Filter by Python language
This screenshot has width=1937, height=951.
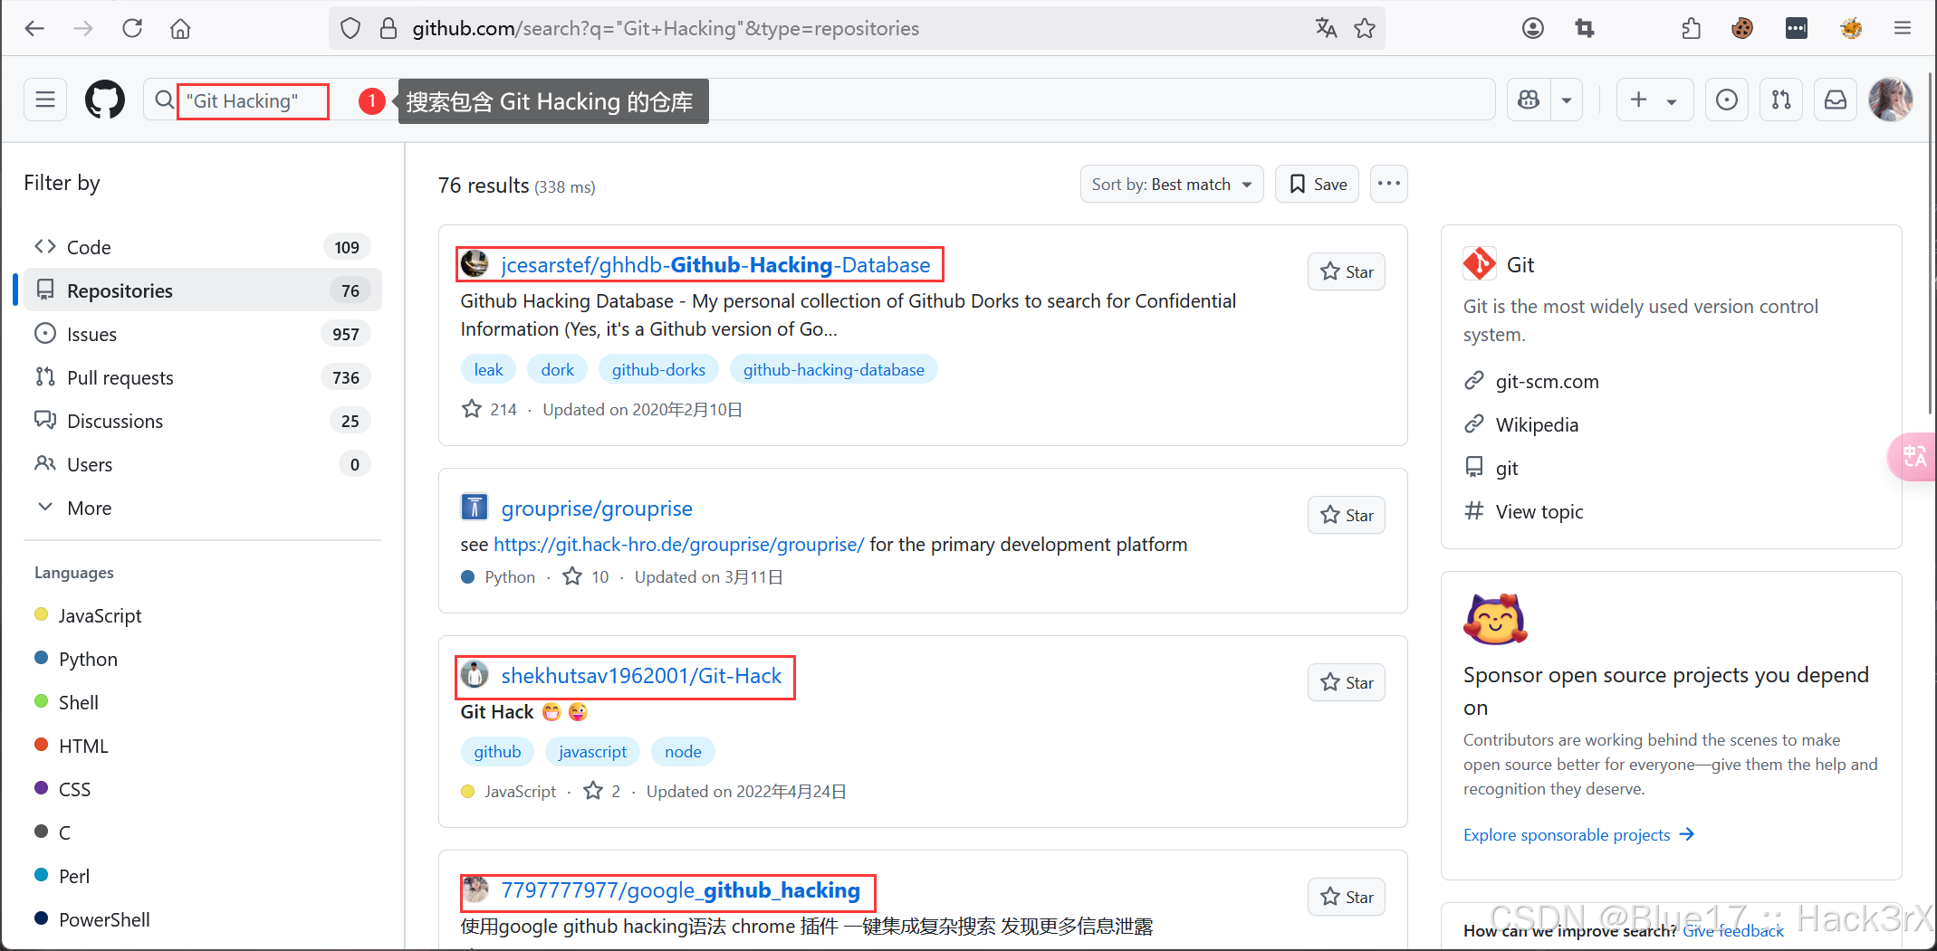[76, 659]
